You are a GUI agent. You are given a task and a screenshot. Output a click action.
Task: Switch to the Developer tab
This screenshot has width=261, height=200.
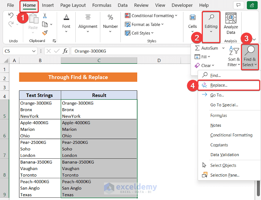[x=182, y=5]
